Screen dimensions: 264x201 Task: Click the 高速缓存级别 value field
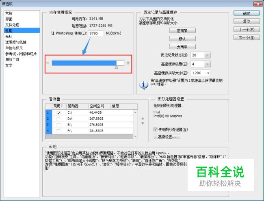click(x=197, y=64)
